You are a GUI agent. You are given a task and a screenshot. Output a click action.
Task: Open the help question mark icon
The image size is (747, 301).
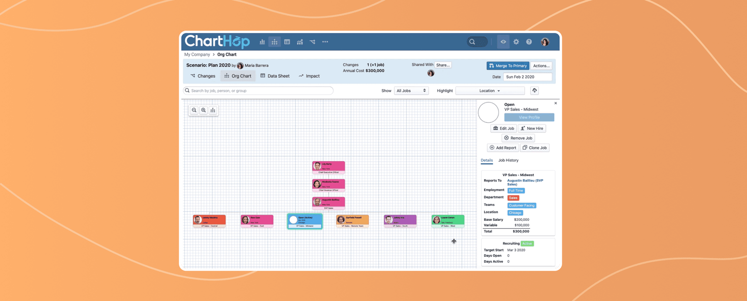(529, 42)
